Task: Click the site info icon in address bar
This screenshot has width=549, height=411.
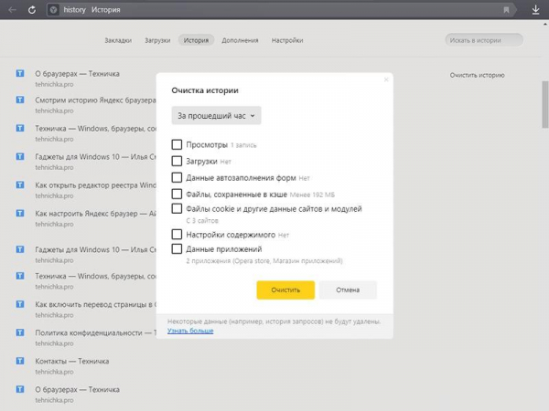Action: coord(52,10)
